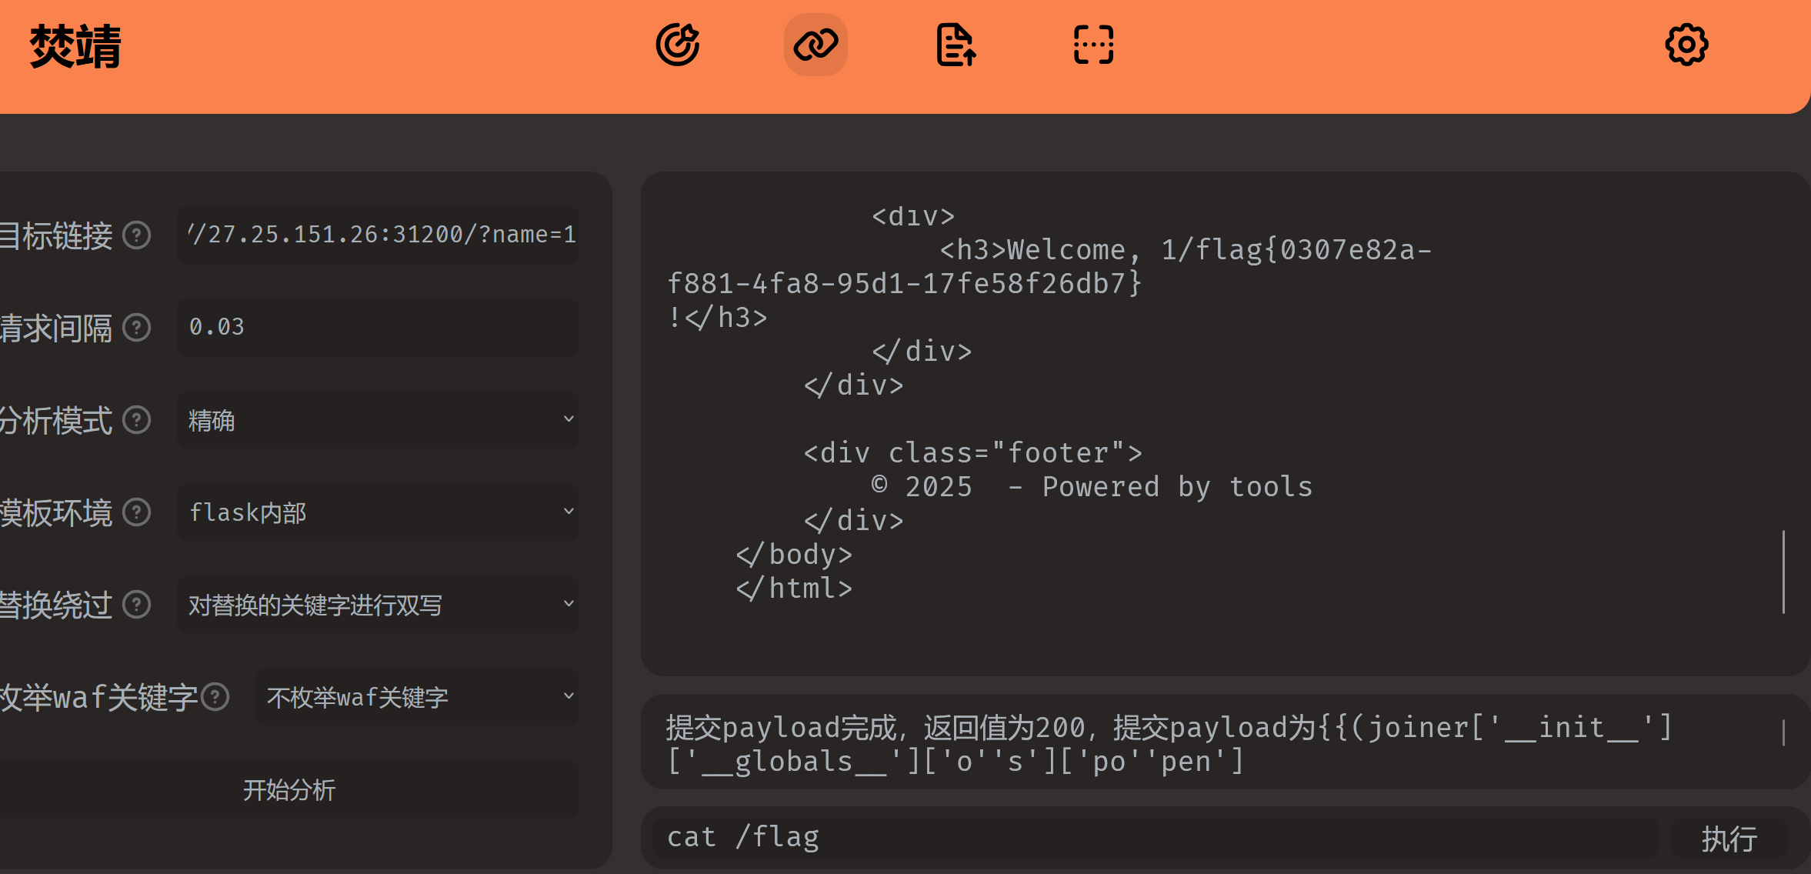Expand the 精确 analysis mode dropdown
1811x874 pixels.
coord(377,420)
